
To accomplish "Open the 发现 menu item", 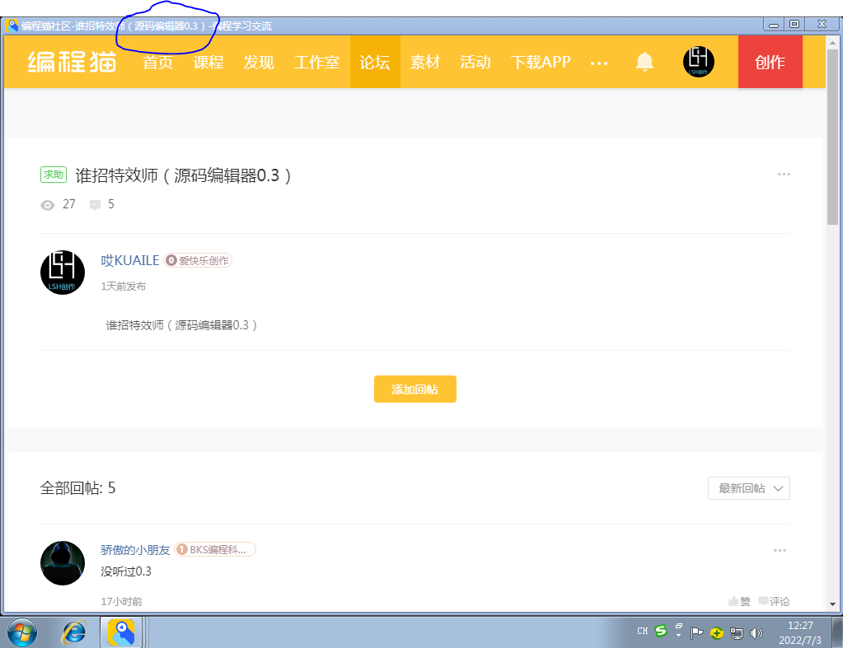I will pos(259,62).
